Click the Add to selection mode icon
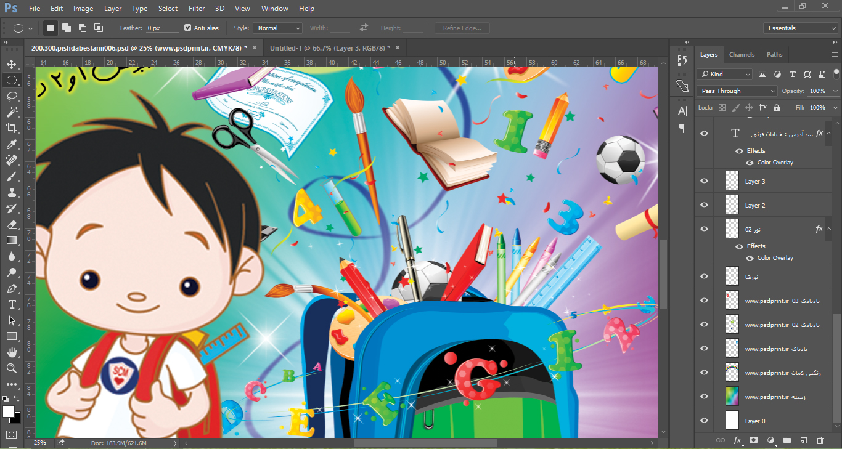The width and height of the screenshot is (842, 449). (x=67, y=28)
